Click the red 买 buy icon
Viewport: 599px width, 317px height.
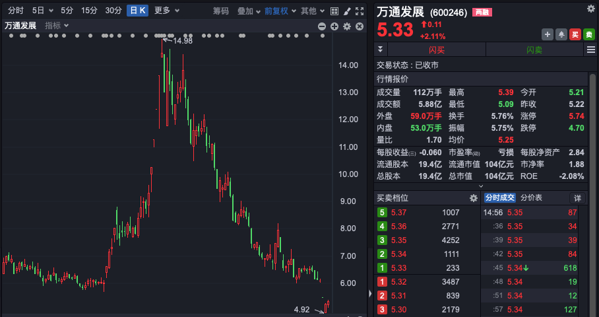coord(575,34)
